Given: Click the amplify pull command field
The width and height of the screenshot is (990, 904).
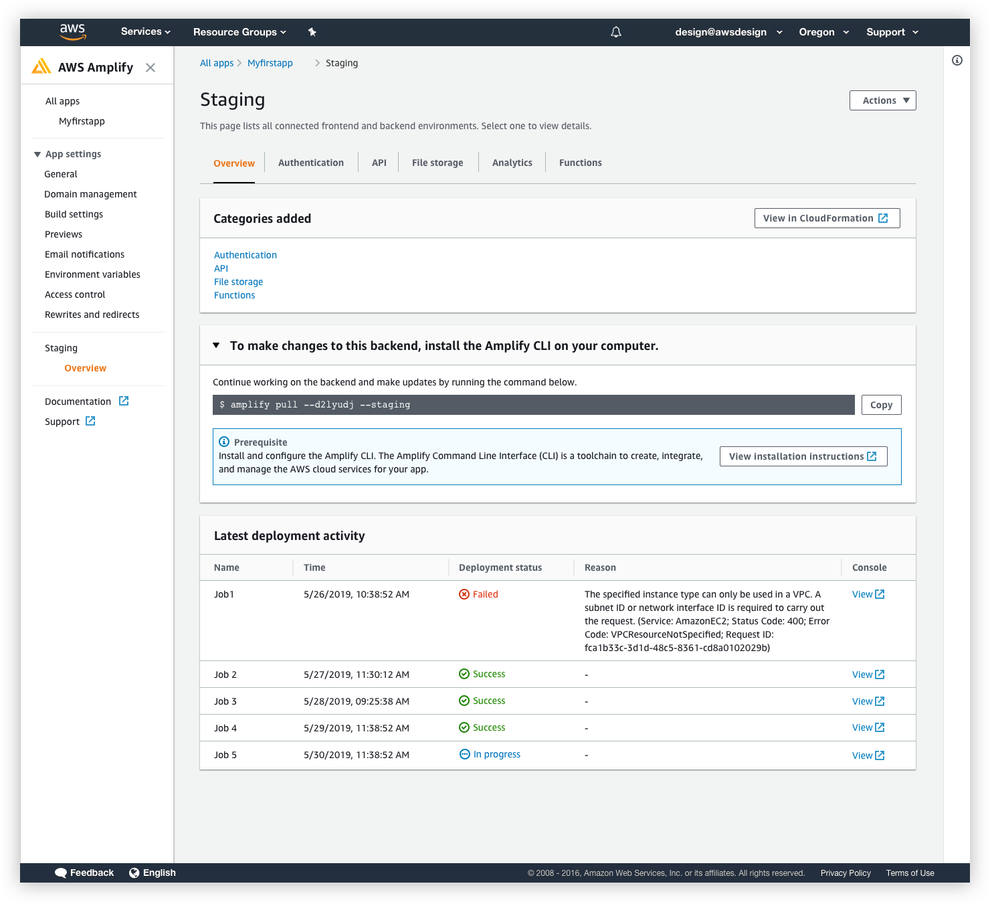Looking at the screenshot, I should pyautogui.click(x=534, y=405).
